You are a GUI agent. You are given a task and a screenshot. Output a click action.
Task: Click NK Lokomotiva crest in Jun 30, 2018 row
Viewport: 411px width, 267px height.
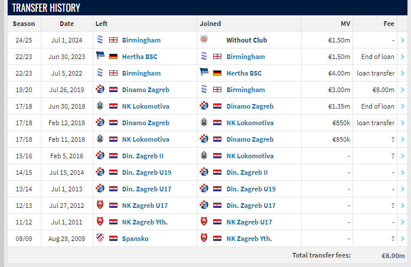tap(100, 106)
